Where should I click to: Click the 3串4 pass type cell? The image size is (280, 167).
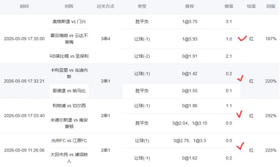coord(106,39)
